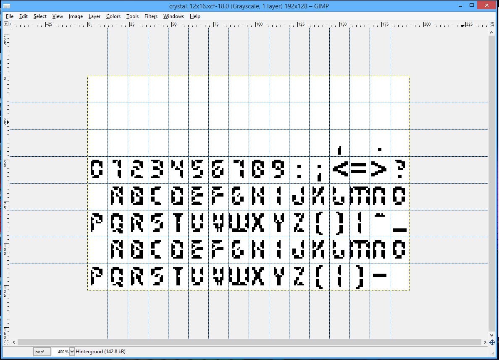Click the vertical scrollbar up arrow
The width and height of the screenshot is (499, 360).
pyautogui.click(x=492, y=31)
